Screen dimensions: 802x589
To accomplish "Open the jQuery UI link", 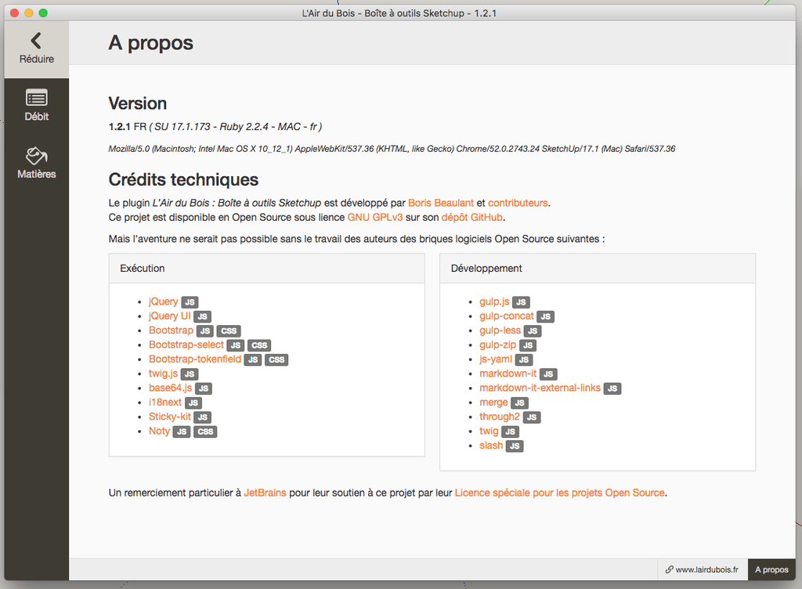I will pos(169,316).
